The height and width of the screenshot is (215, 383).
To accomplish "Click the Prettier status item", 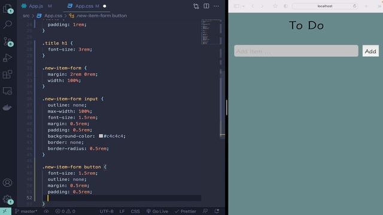I will coord(186,211).
